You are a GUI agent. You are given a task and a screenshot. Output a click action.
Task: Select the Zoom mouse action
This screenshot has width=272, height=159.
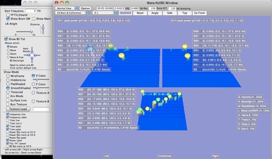8,54
